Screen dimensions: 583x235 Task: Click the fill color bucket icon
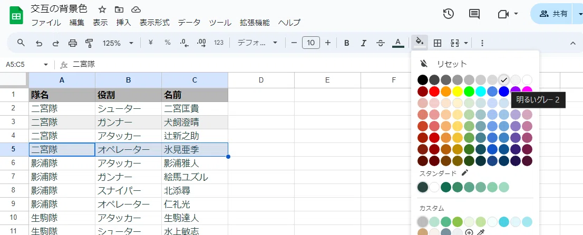click(x=420, y=42)
